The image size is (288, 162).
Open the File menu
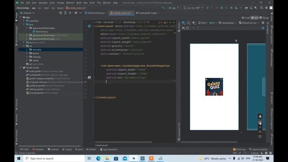click(22, 3)
